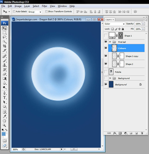Swap foreground and background colors
This screenshot has width=149, height=154.
coord(6,130)
